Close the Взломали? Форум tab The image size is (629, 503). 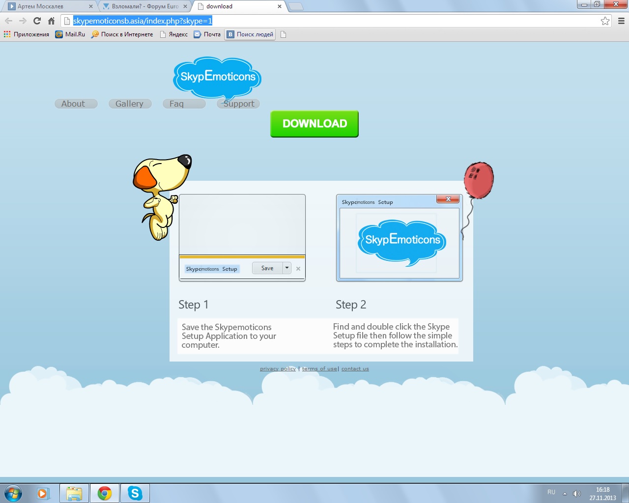(x=185, y=6)
